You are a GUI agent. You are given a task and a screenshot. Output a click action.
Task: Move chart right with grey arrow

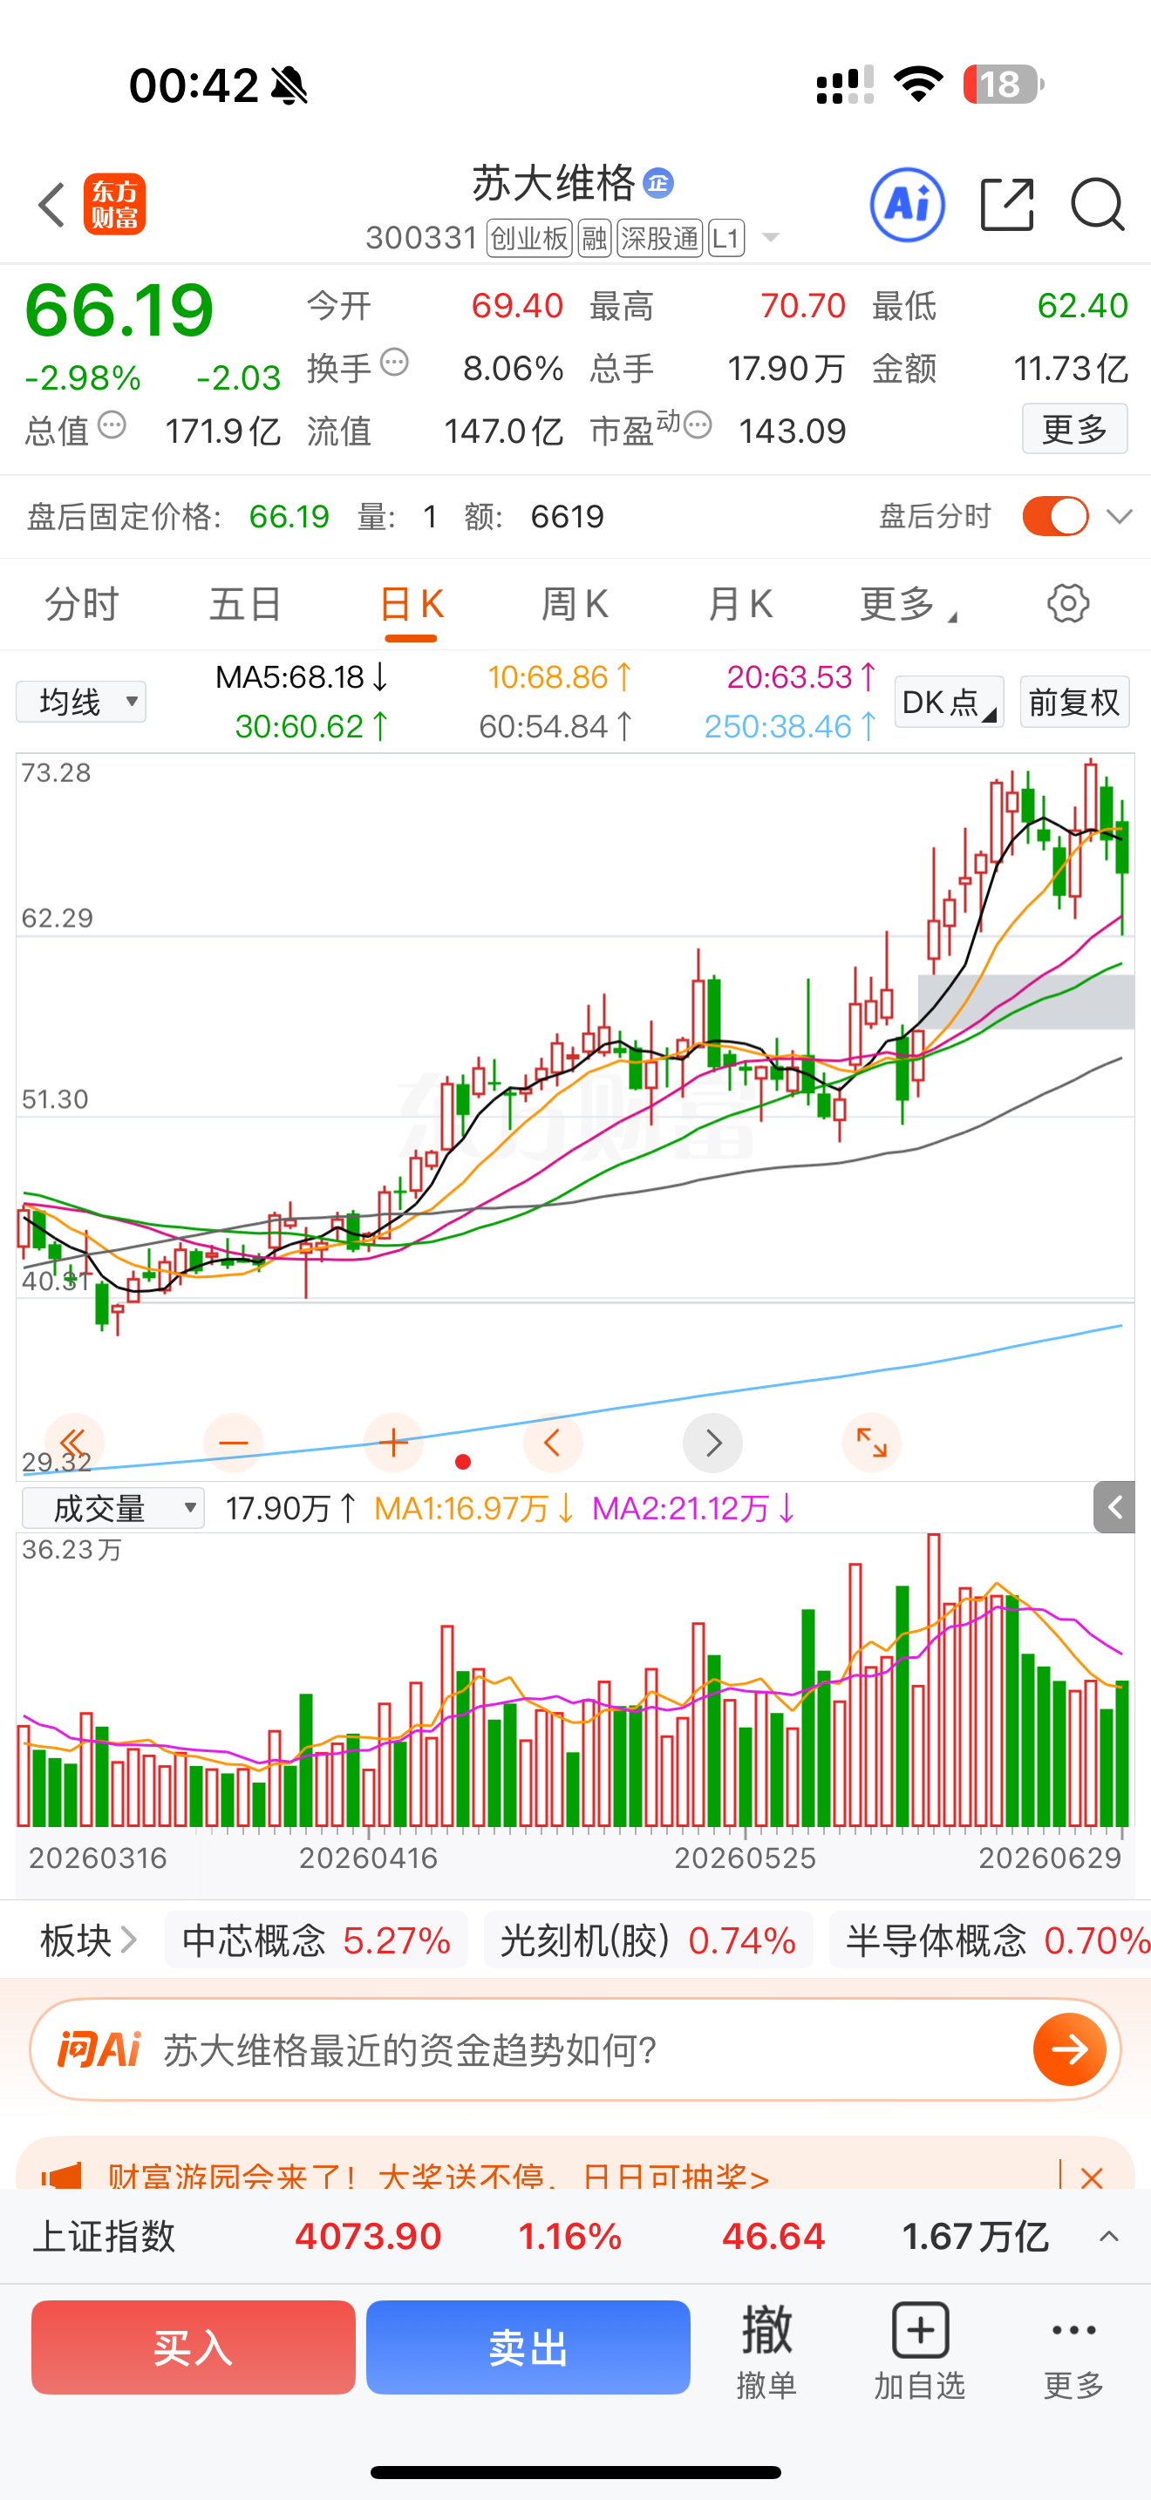click(712, 1444)
